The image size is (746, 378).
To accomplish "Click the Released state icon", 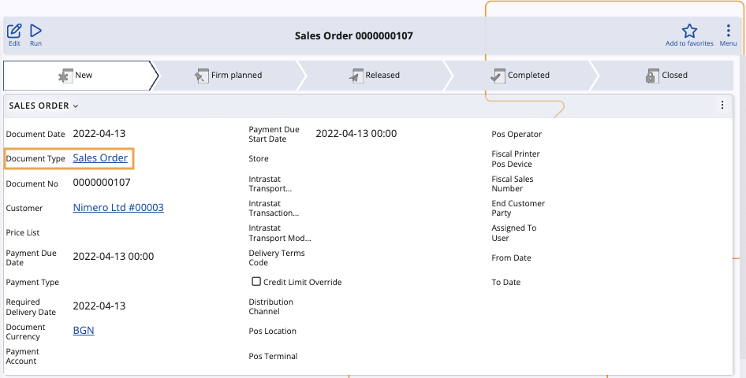I will pos(356,76).
